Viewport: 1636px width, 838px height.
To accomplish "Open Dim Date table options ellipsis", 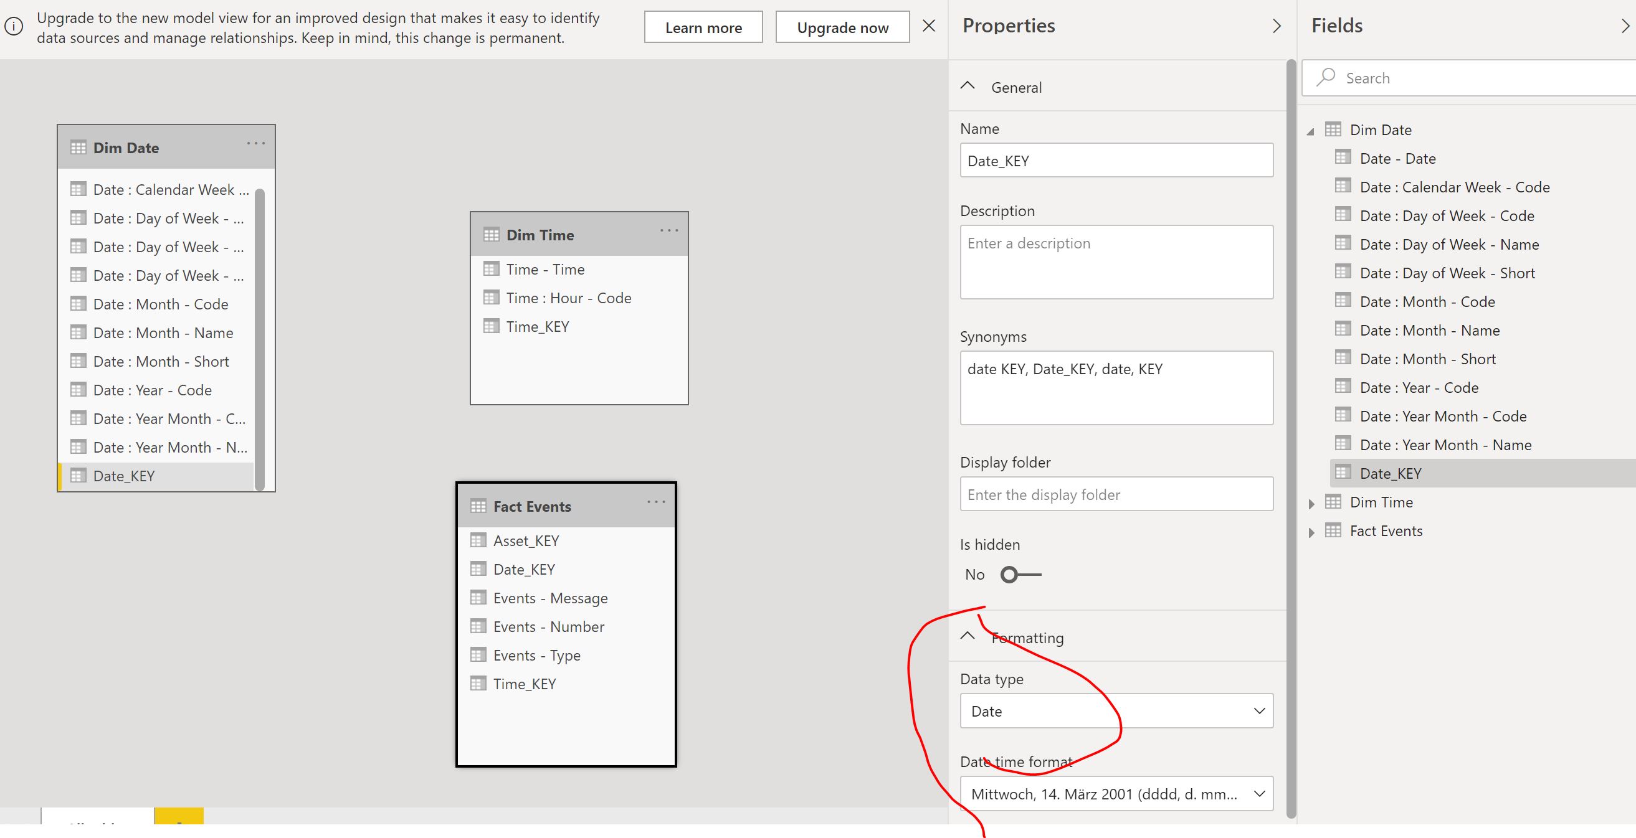I will point(256,143).
